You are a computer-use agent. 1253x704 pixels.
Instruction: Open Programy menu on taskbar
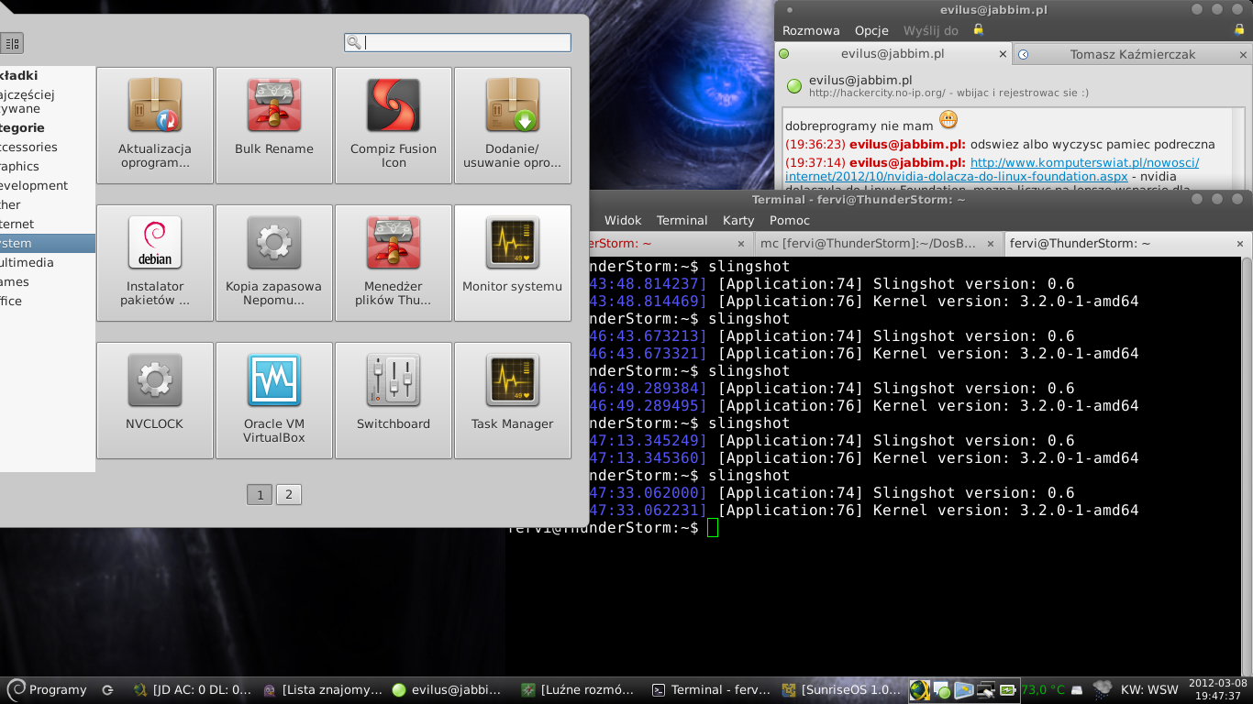[48, 689]
